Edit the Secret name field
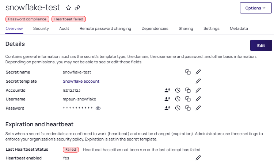The image size is (274, 166). [198, 72]
